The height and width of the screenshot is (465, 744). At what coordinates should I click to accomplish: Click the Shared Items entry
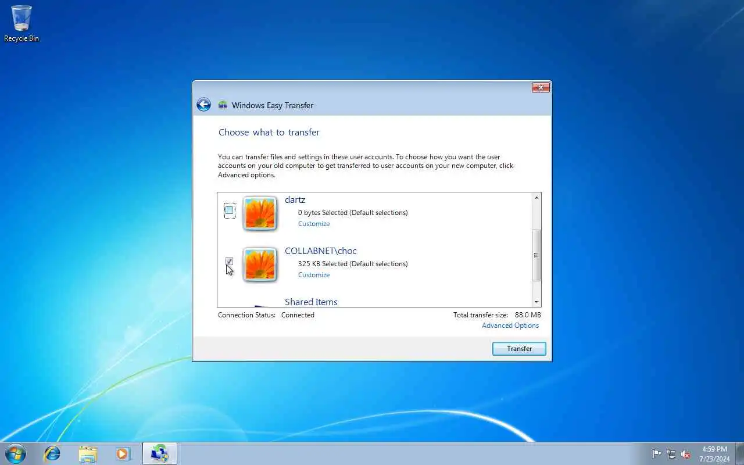pos(311,302)
